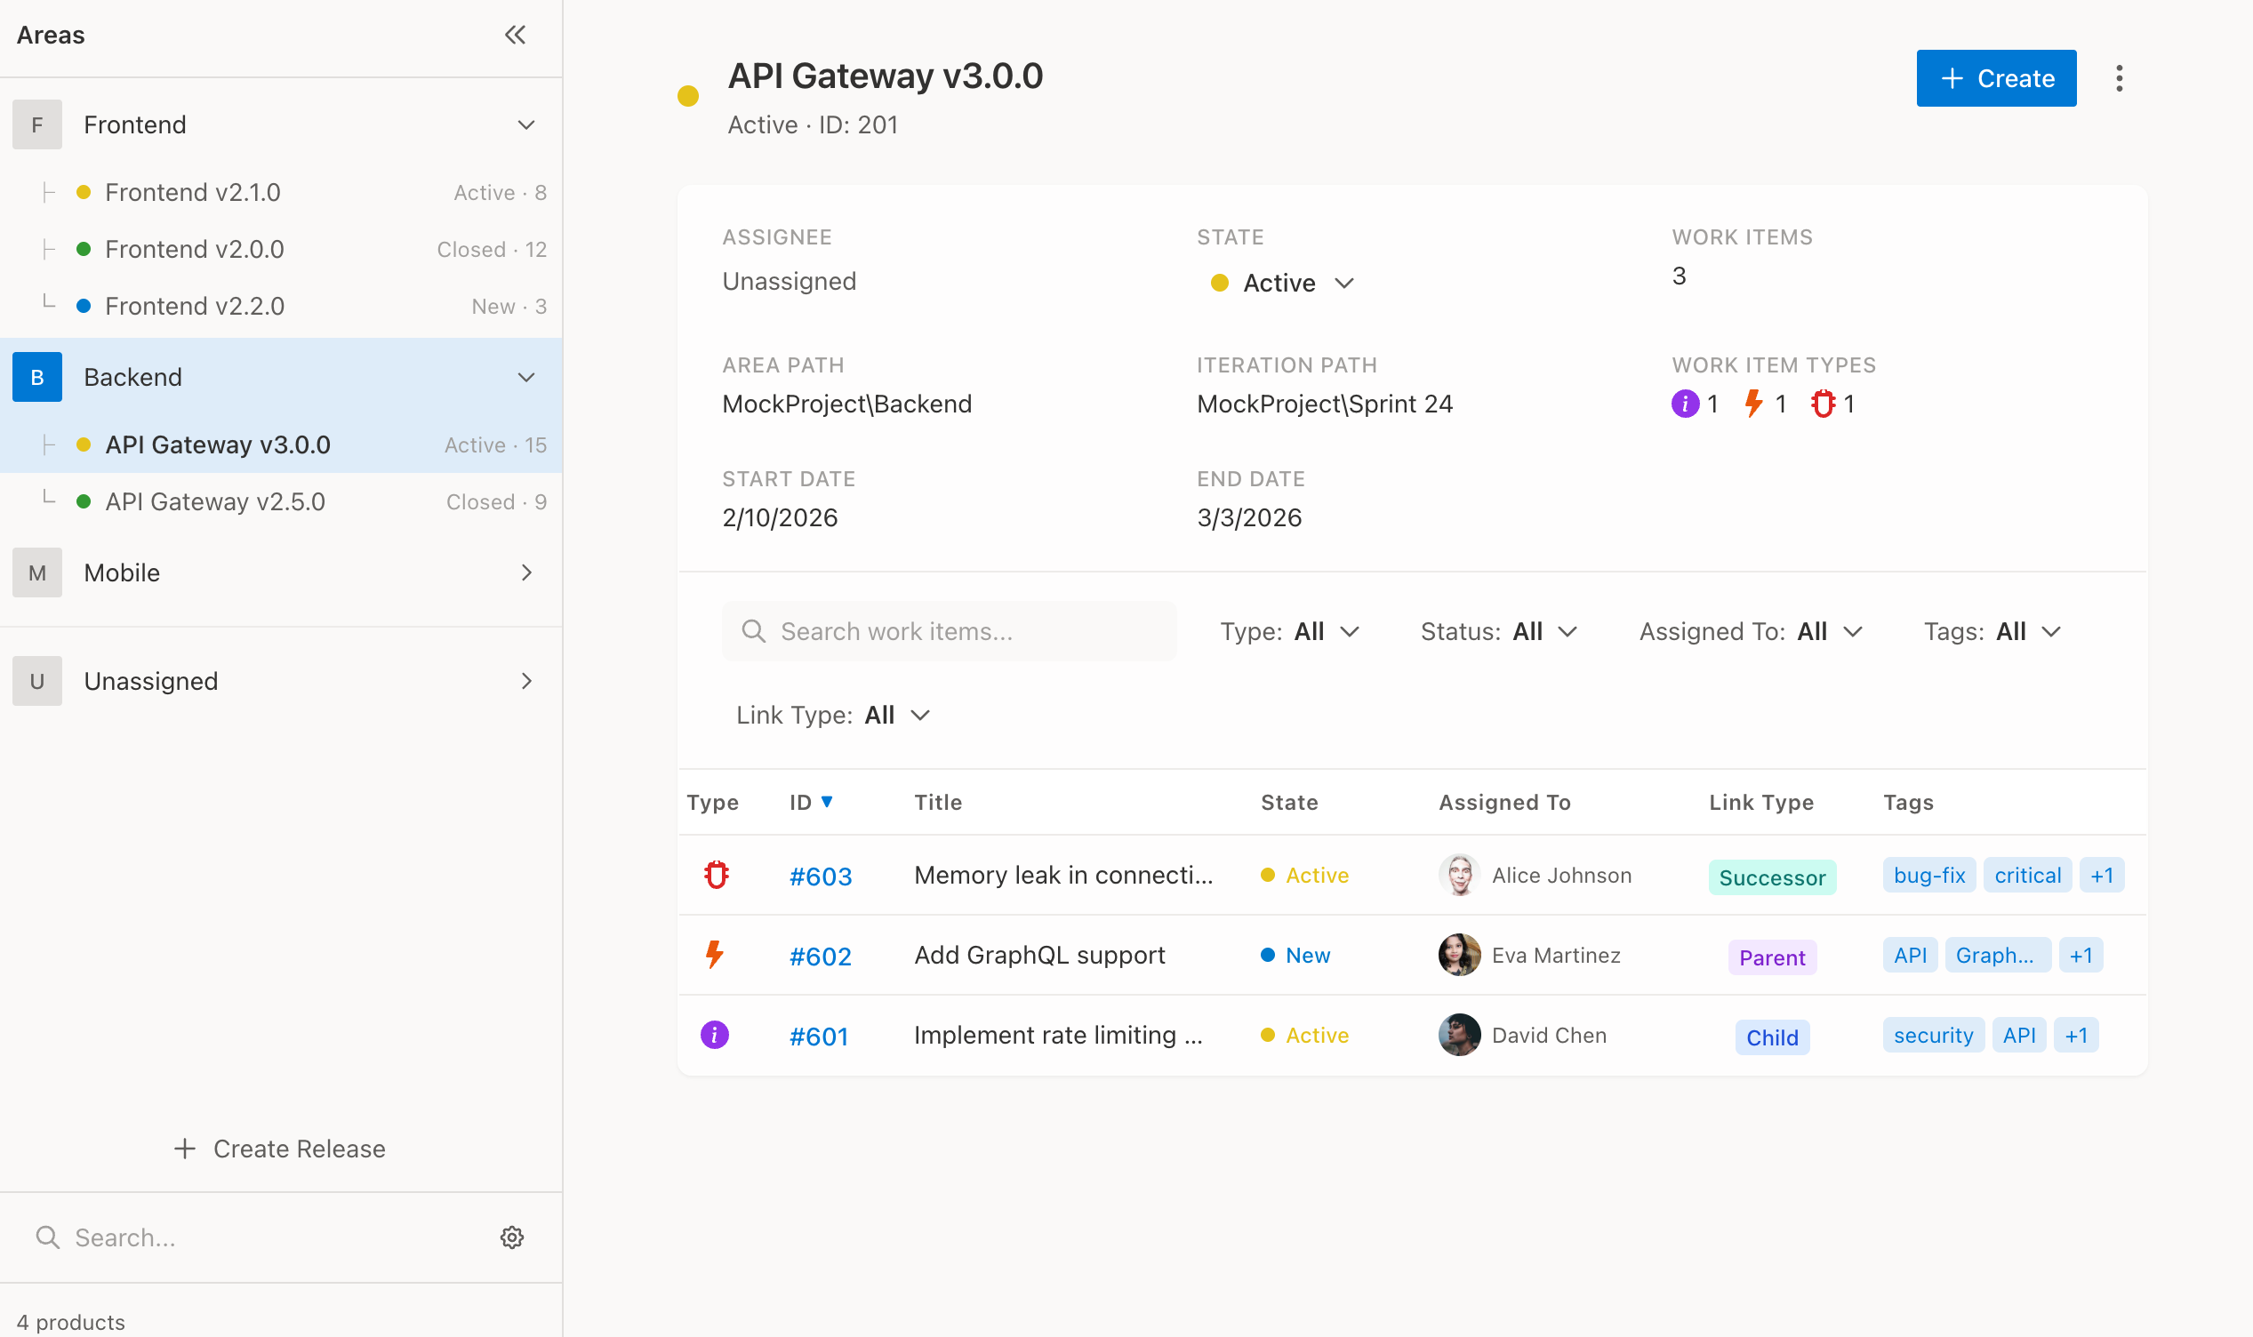Viewport: 2253px width, 1337px height.
Task: Open work item link #602
Action: click(820, 956)
